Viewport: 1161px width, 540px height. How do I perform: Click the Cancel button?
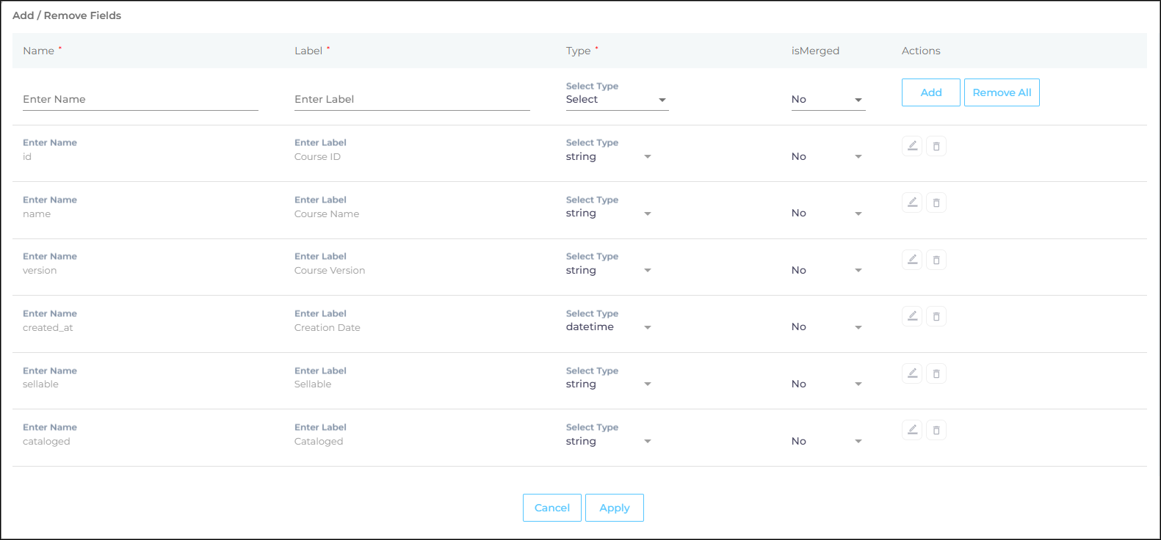tap(551, 508)
